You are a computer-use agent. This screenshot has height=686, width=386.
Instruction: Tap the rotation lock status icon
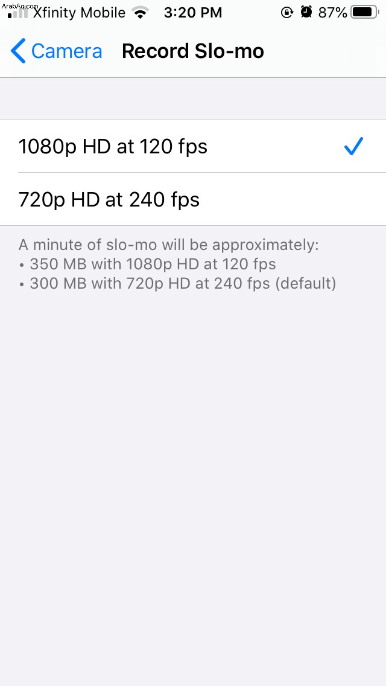(x=286, y=13)
